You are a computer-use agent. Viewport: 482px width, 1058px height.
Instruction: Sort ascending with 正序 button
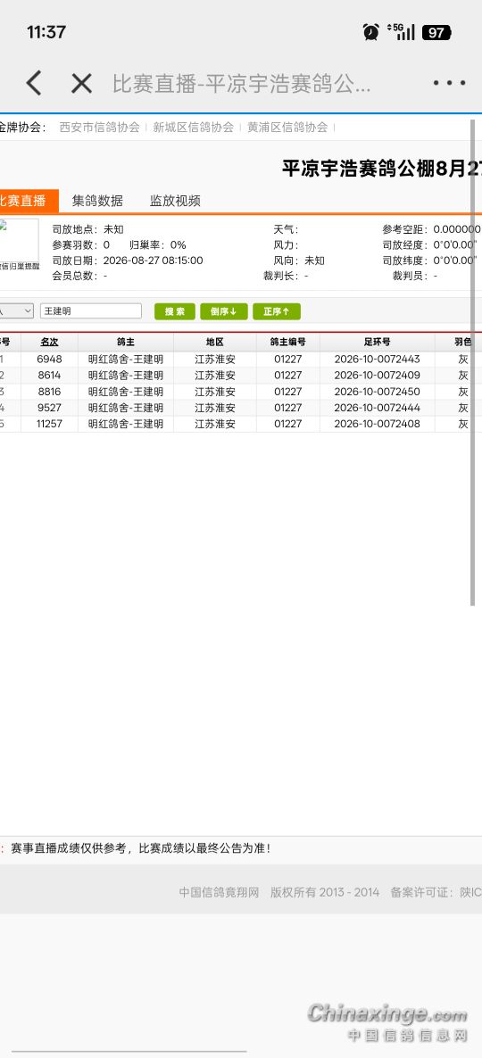[x=277, y=311]
